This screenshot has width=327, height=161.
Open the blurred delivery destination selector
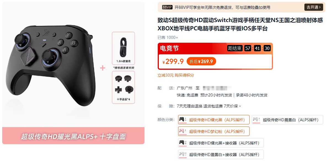(217, 88)
